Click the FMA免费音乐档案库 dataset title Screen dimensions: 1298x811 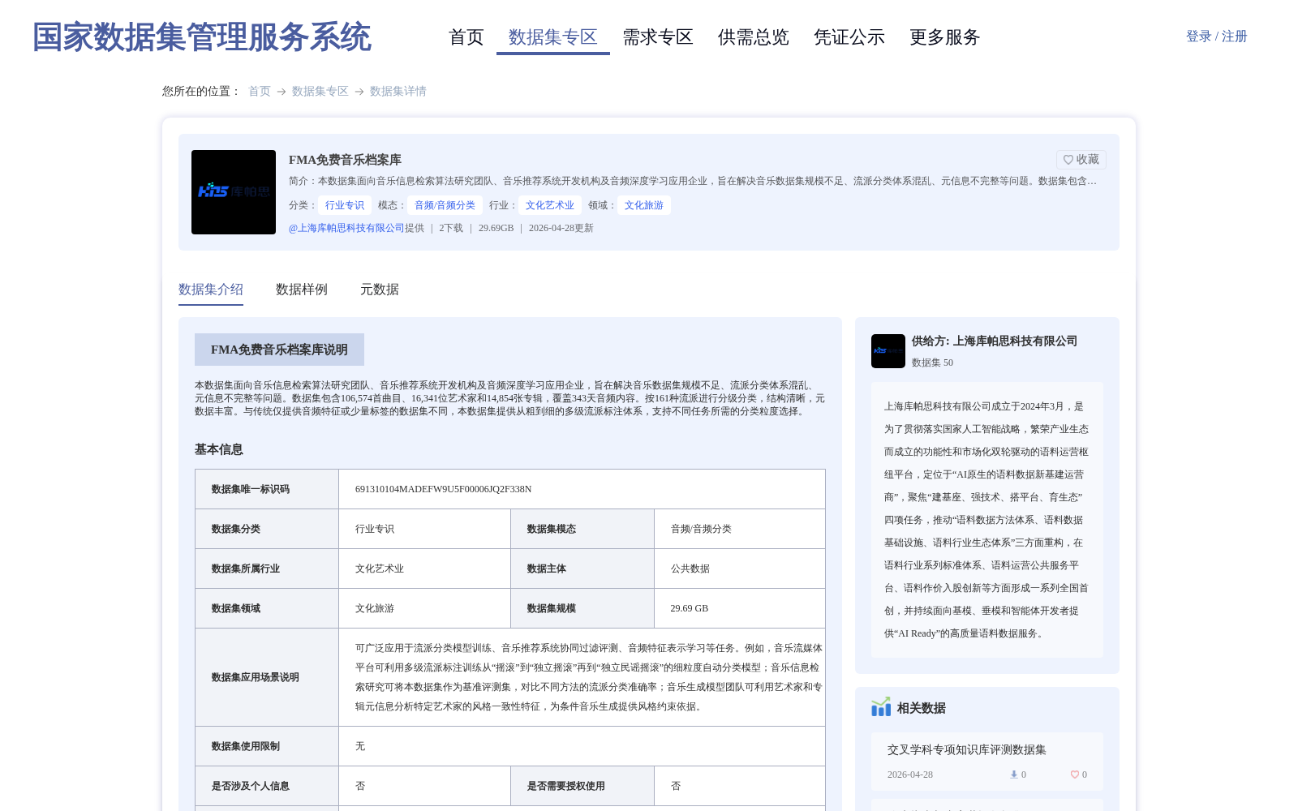coord(345,160)
